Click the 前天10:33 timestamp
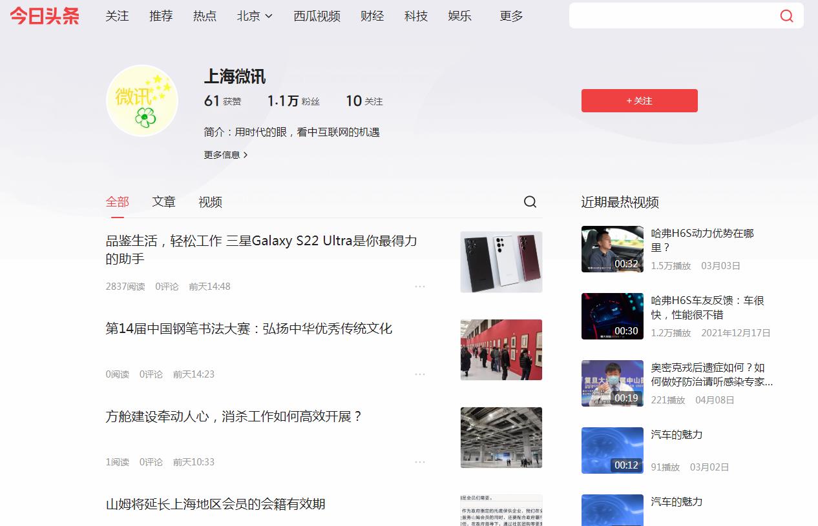Image resolution: width=818 pixels, height=526 pixels. pos(194,462)
